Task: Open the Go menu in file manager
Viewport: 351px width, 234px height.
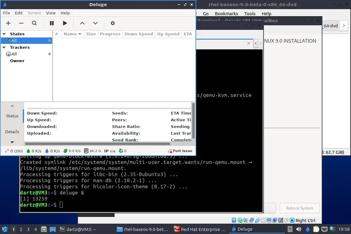Action: tap(206, 14)
